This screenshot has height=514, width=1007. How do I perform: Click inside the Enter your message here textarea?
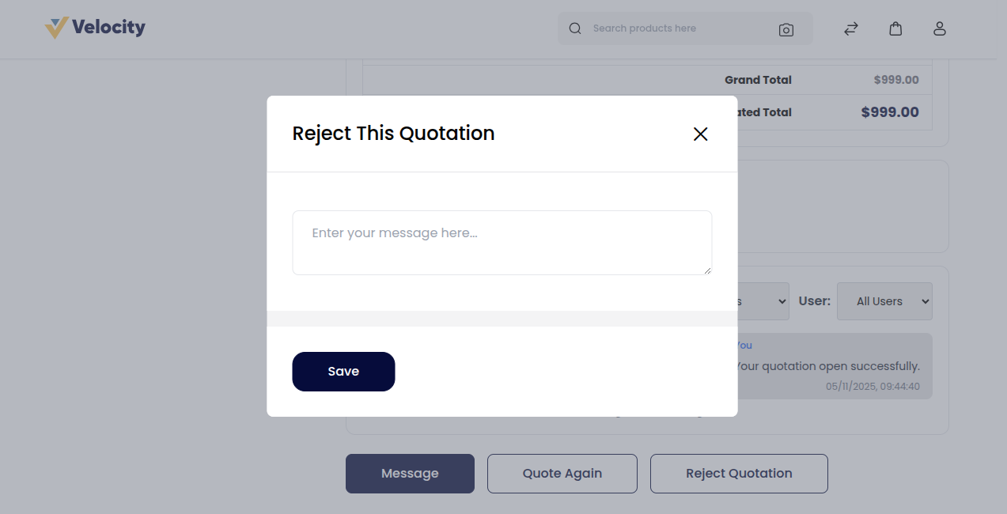pos(502,242)
